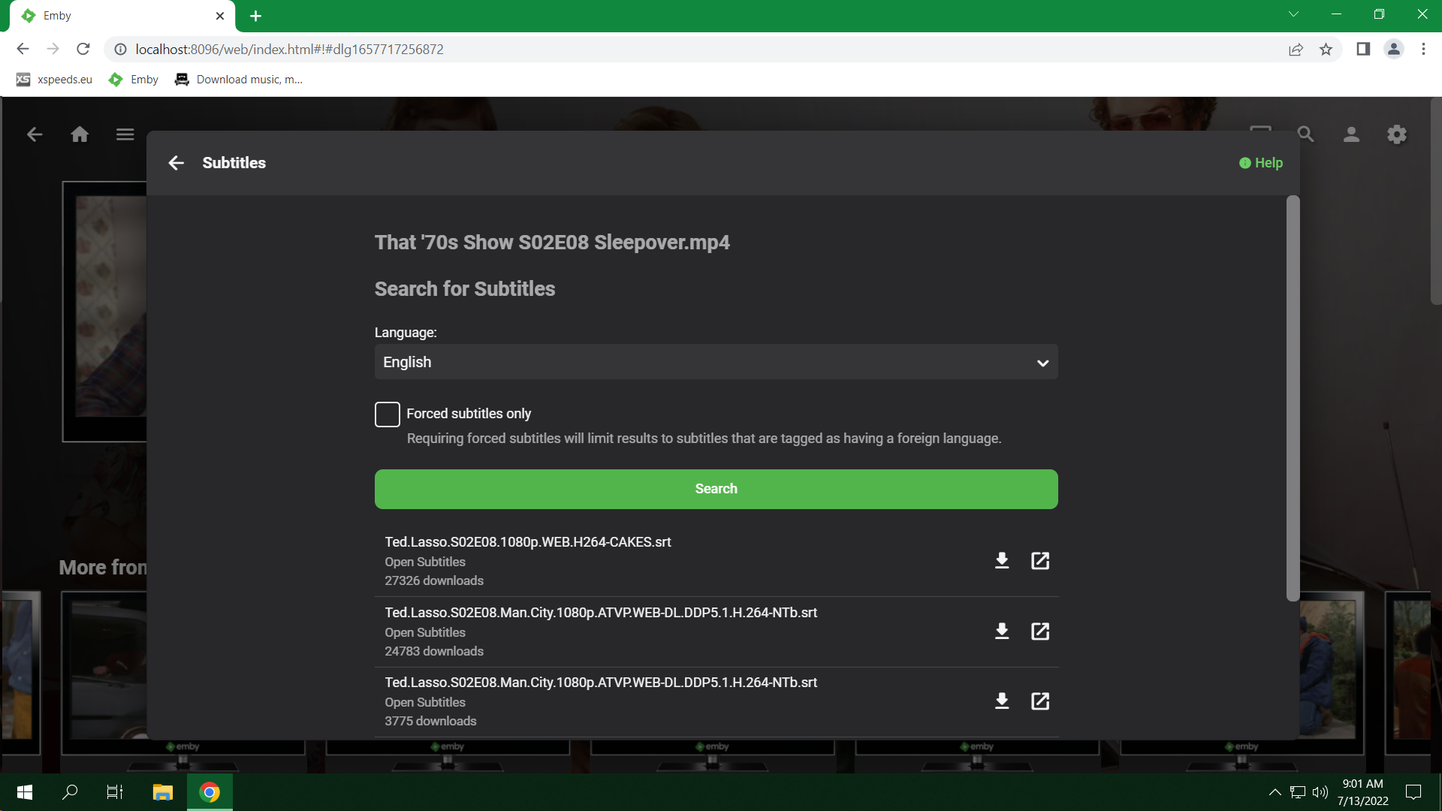Go to Emby home
The height and width of the screenshot is (811, 1442).
[x=80, y=134]
